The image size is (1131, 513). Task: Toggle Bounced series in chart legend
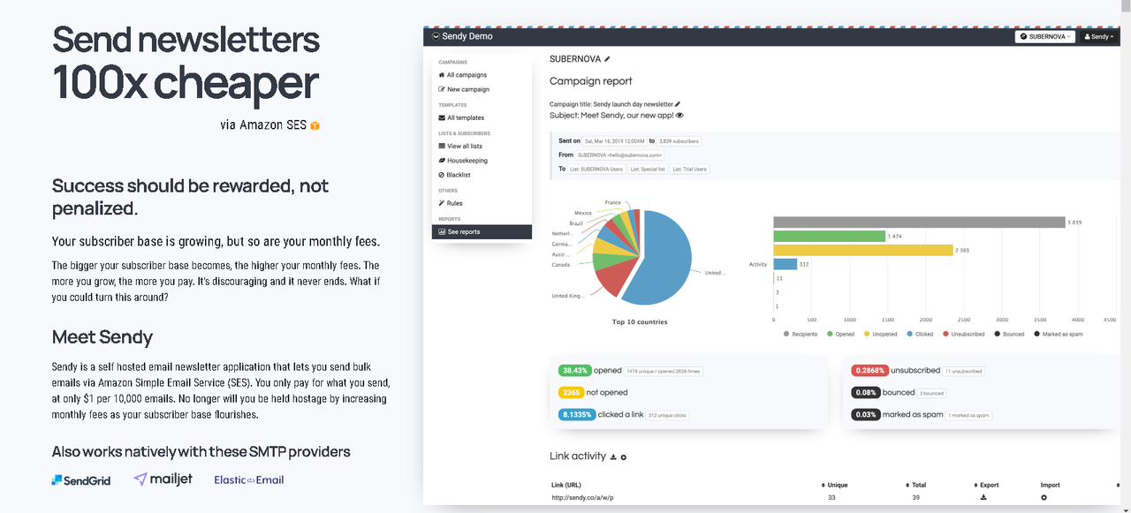click(1009, 334)
